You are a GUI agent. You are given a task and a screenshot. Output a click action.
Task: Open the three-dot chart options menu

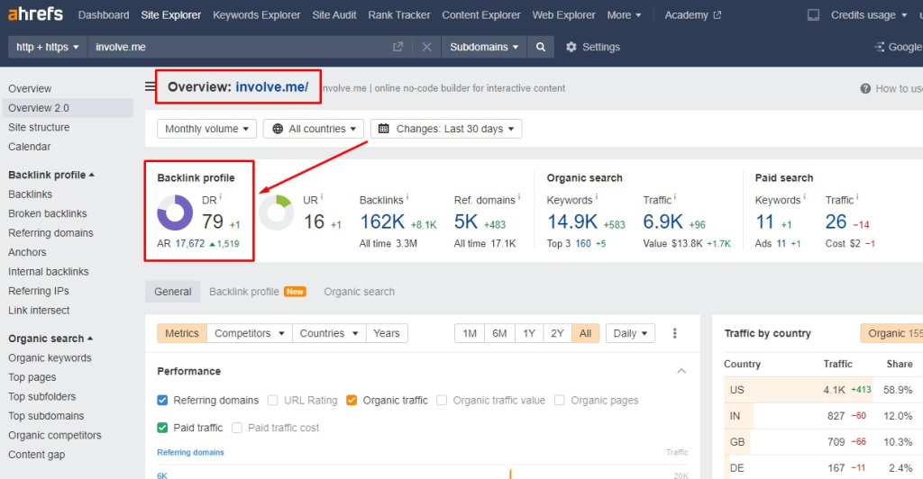(674, 333)
